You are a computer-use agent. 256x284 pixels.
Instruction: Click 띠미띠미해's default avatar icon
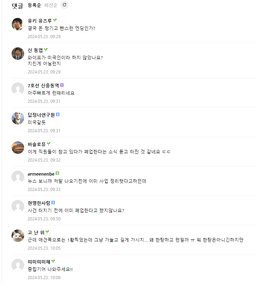[x=17, y=265]
